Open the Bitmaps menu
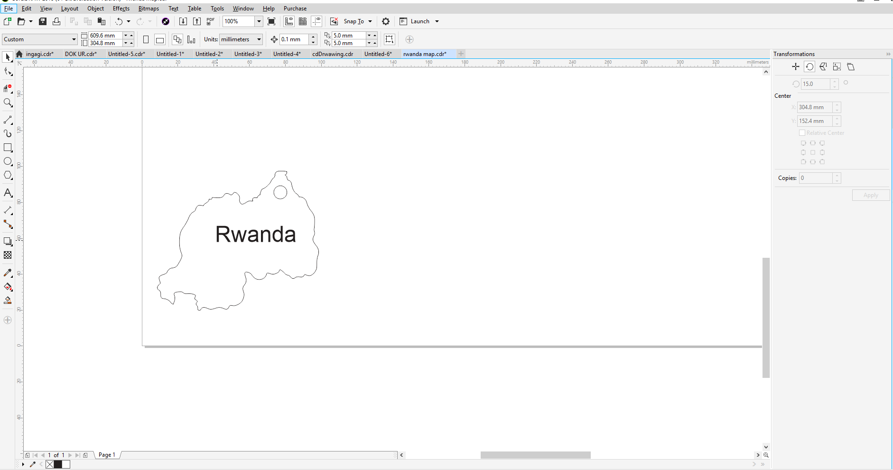 [x=149, y=9]
